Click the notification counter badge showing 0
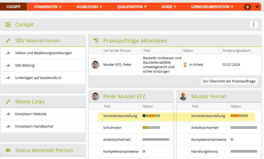This screenshot has height=159, width=264. pos(248,7)
